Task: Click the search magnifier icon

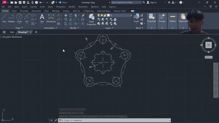Action: click(x=144, y=2)
